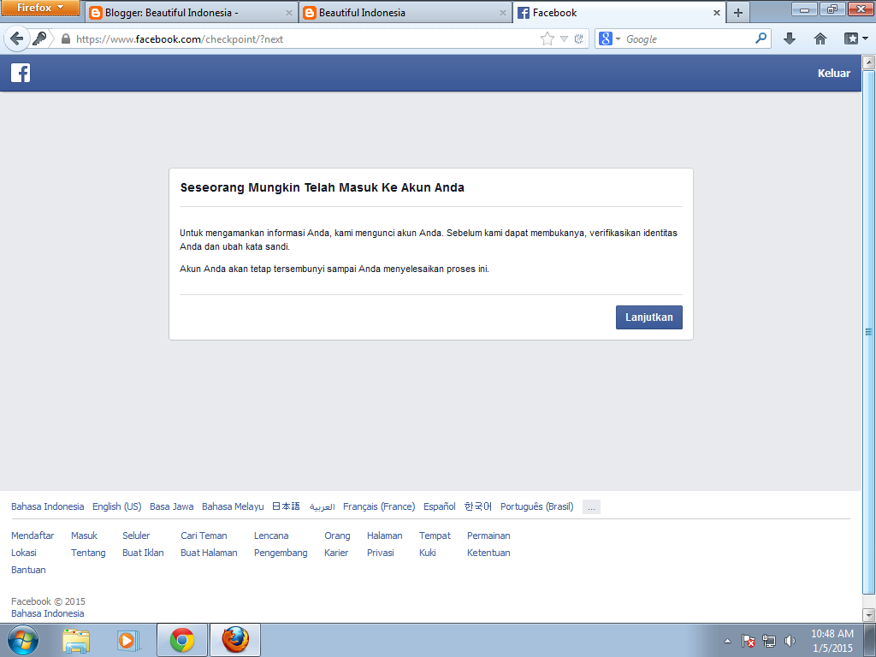Open the Ketentuan footer link
This screenshot has height=657, width=876.
pyautogui.click(x=488, y=553)
